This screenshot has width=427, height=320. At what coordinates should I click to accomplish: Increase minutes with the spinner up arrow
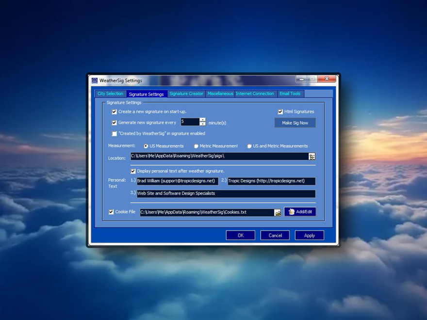[203, 120]
